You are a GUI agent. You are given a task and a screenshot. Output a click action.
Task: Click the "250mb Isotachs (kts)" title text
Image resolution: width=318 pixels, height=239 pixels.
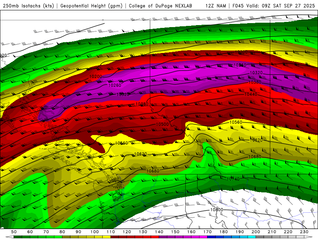click(x=28, y=6)
